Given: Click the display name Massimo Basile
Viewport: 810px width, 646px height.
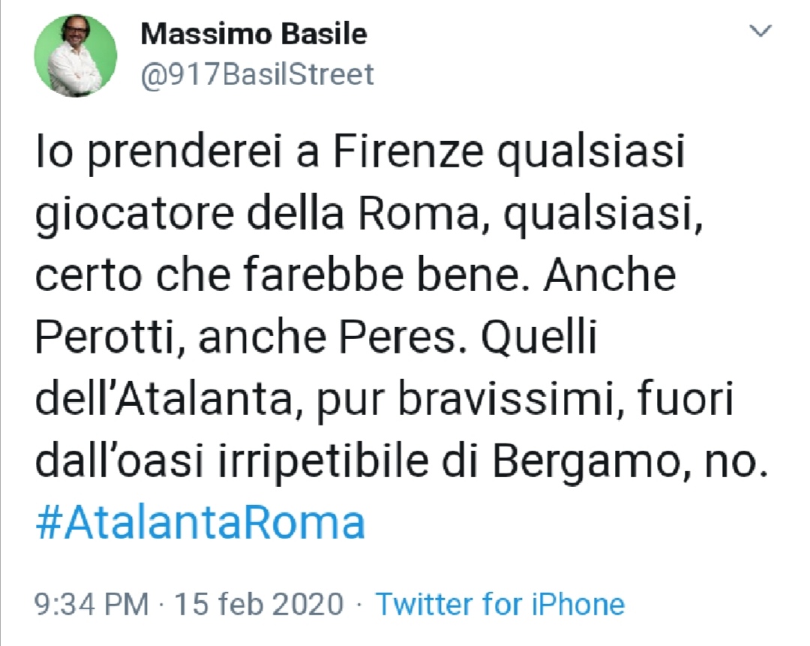Looking at the screenshot, I should tap(253, 33).
